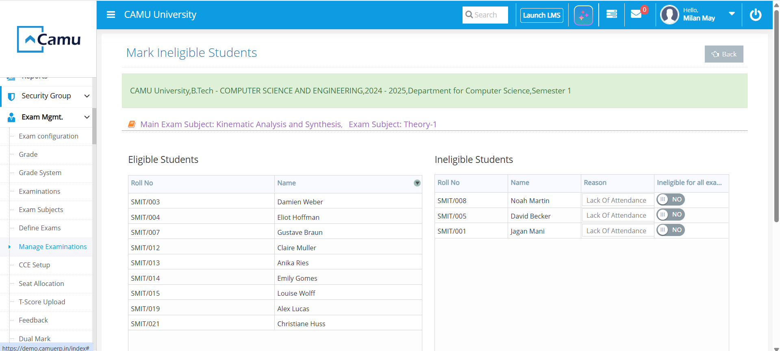Toggle ineligible for all exams for Jagan Mani
The width and height of the screenshot is (780, 351).
point(670,230)
